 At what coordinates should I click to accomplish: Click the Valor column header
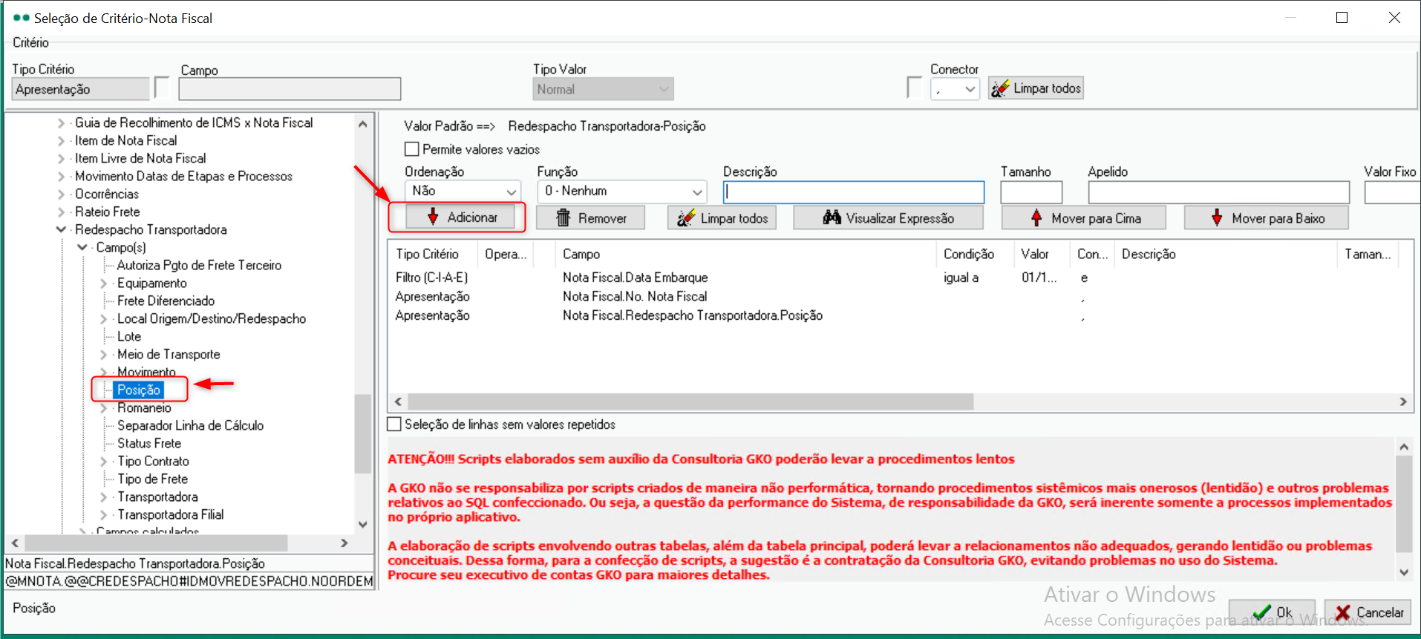1042,254
